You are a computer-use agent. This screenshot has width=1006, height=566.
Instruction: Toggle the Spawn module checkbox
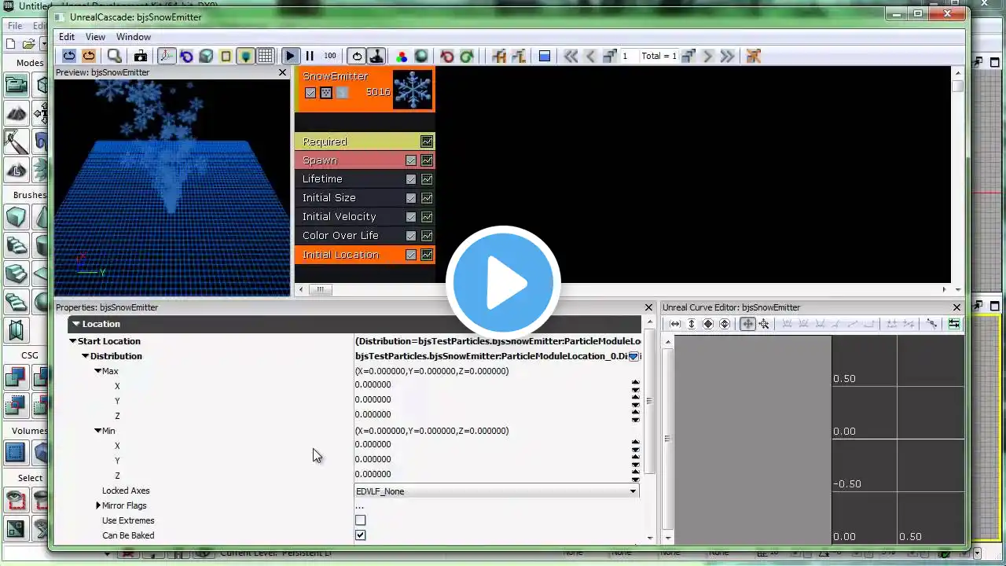coord(411,160)
